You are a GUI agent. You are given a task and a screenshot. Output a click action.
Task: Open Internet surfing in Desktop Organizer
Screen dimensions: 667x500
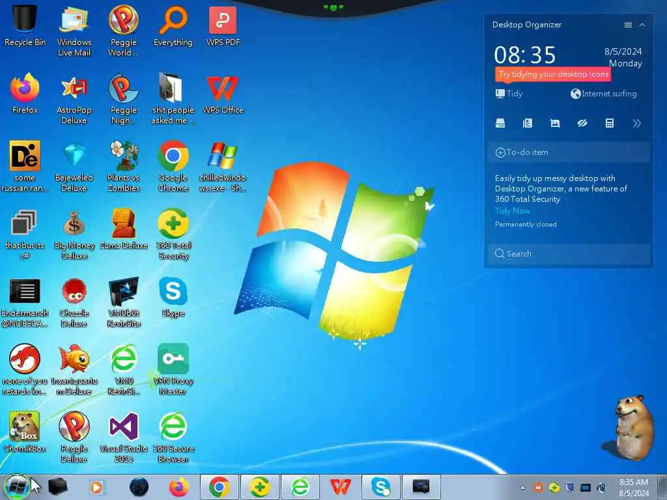pyautogui.click(x=604, y=94)
